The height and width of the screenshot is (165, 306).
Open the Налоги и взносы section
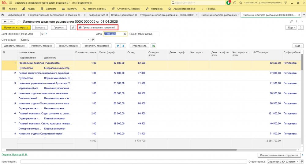(95, 9)
